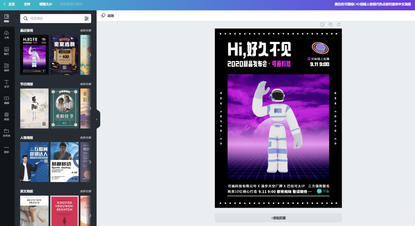This screenshot has width=415, height=226.
Task: Click the 搜索模板 search field
Action: 54,18
